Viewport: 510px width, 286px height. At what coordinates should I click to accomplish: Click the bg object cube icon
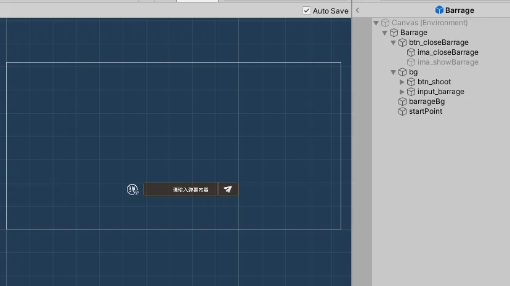[402, 72]
